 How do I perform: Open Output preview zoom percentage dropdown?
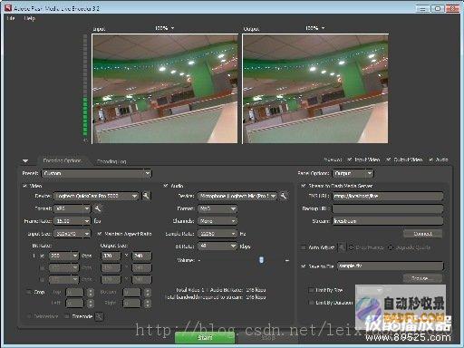tap(315, 28)
